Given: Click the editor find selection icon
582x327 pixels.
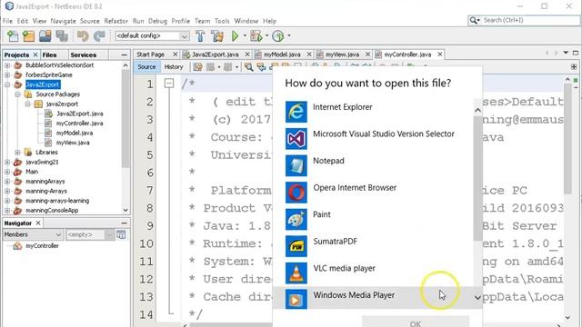Looking at the screenshot, I should pyautogui.click(x=248, y=66).
